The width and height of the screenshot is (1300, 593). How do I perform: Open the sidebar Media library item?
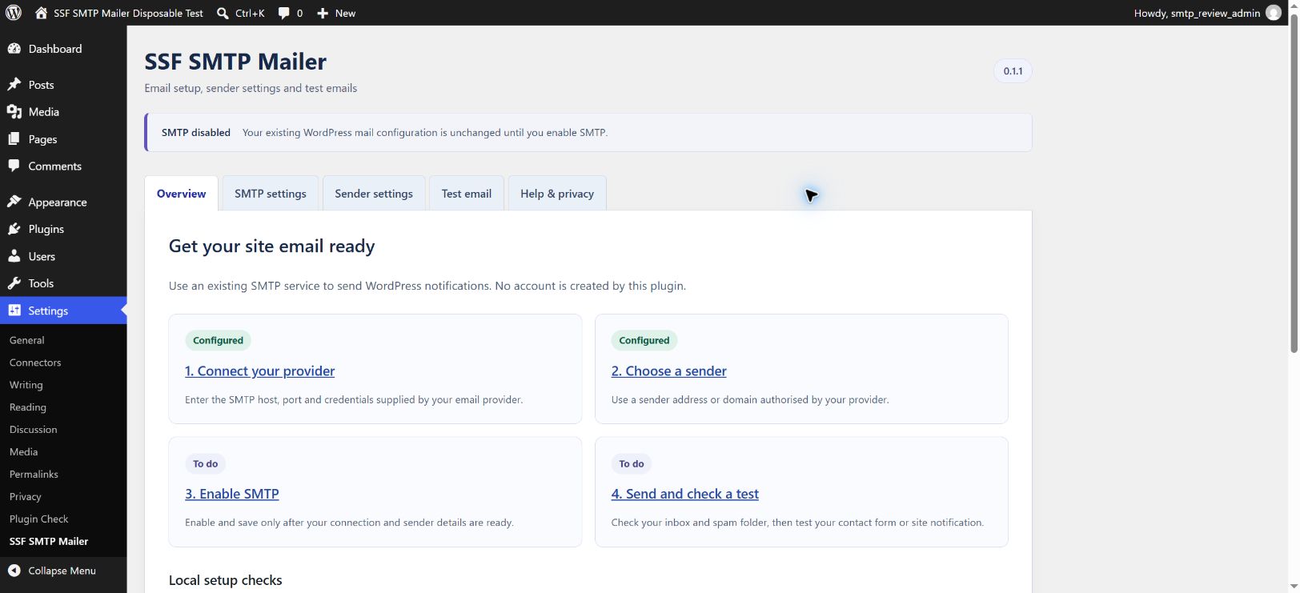click(63, 112)
